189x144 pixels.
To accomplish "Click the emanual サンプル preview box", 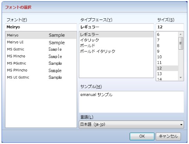I will coord(131,102).
